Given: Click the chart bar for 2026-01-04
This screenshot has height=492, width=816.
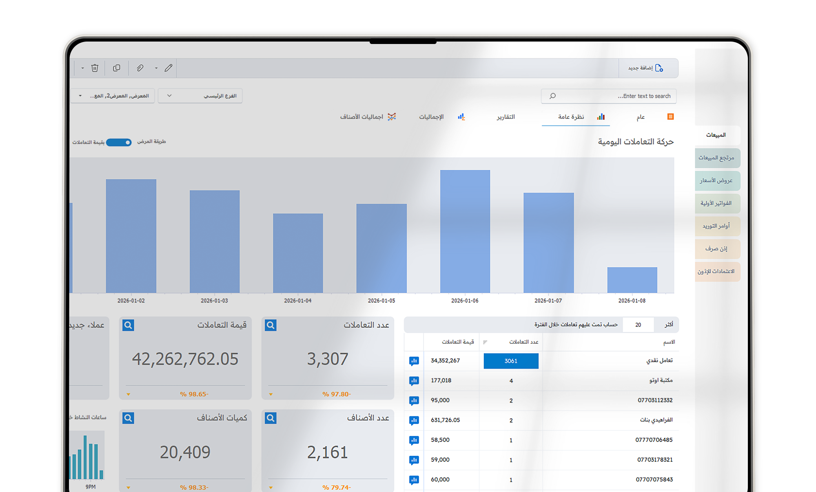Looking at the screenshot, I should click(x=298, y=253).
